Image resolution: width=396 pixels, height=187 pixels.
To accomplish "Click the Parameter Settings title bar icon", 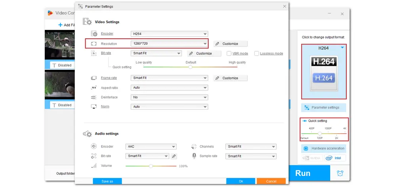I will (x=80, y=6).
